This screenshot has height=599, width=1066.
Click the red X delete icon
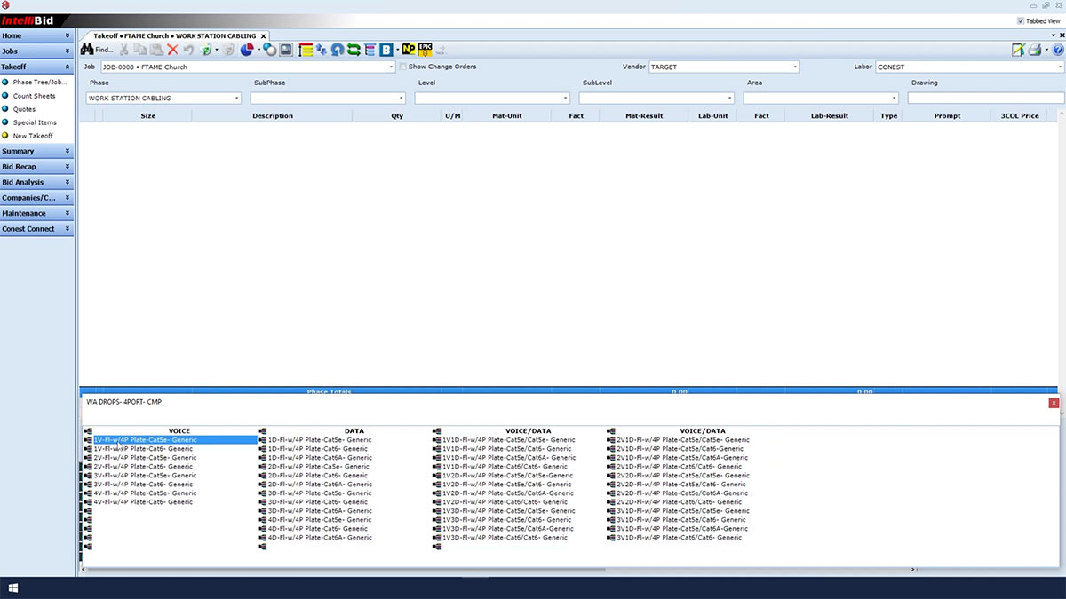pos(172,51)
